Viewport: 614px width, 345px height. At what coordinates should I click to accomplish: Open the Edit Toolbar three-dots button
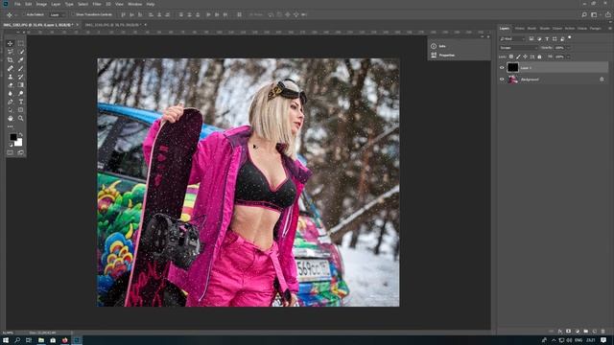click(x=11, y=126)
